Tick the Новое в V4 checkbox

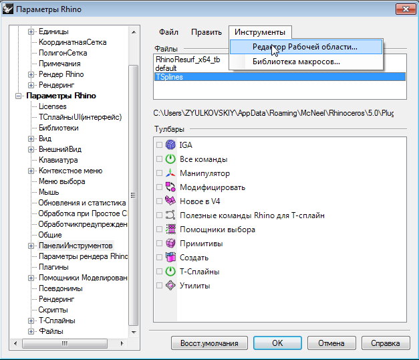[x=159, y=201]
